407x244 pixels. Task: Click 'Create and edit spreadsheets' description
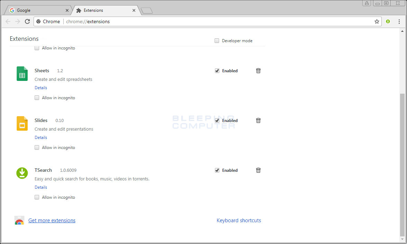pyautogui.click(x=63, y=79)
